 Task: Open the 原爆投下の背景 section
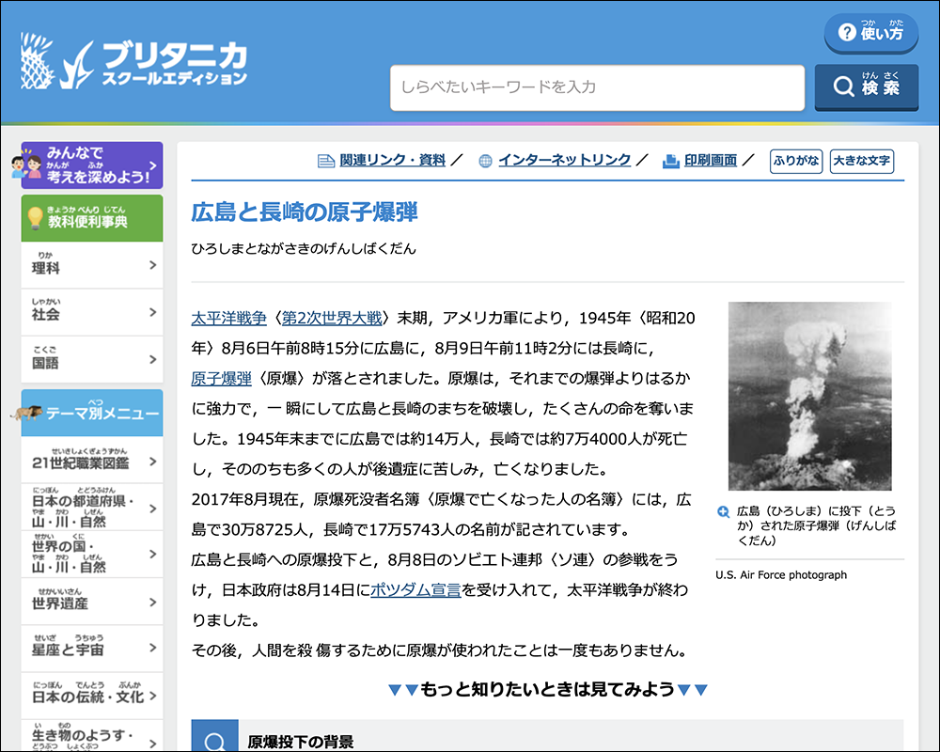tap(547, 736)
